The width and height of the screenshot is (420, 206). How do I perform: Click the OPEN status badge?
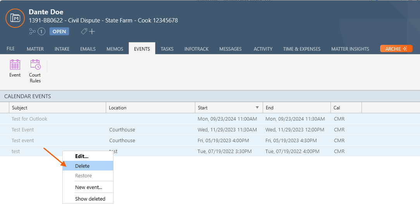pos(59,32)
